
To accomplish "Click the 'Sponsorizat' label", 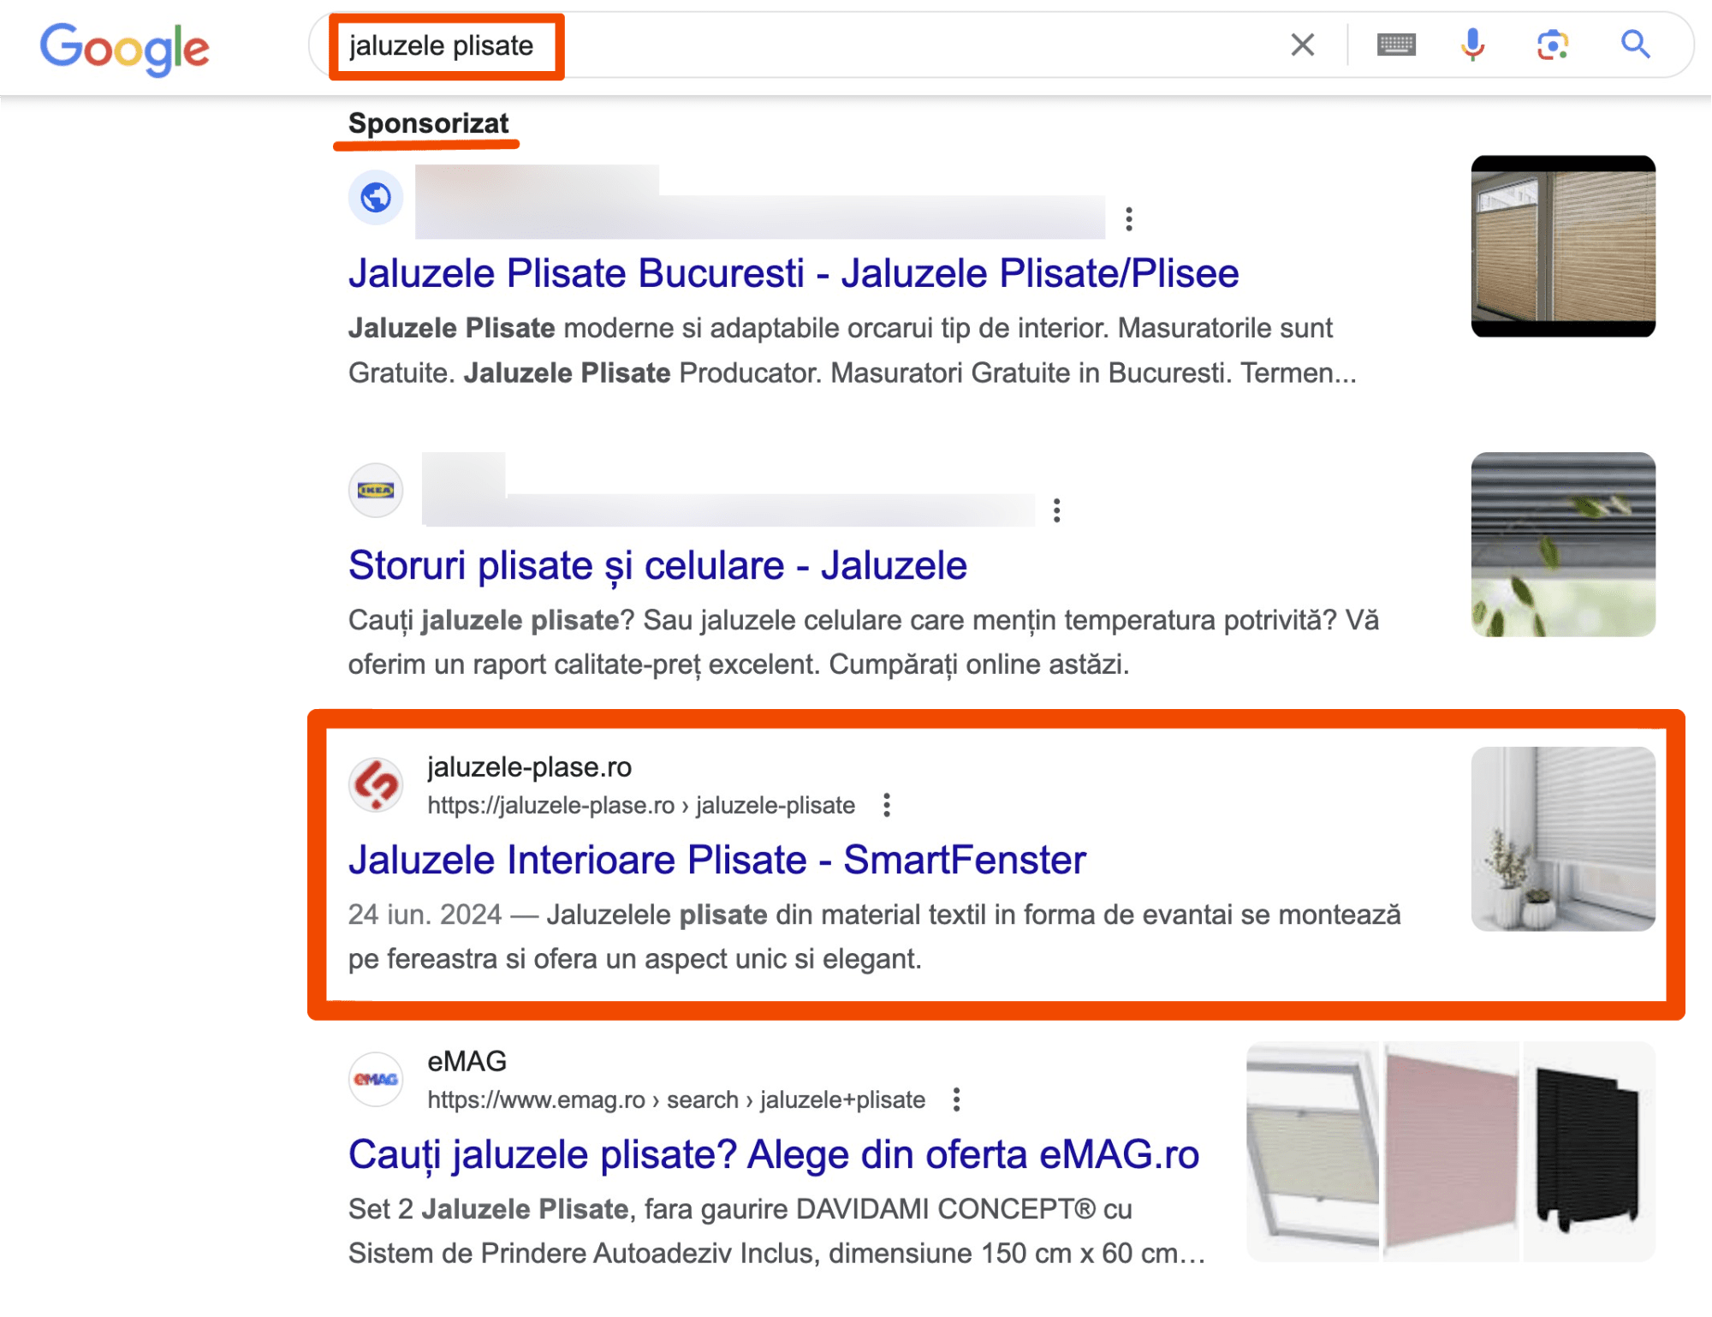I will 428,123.
